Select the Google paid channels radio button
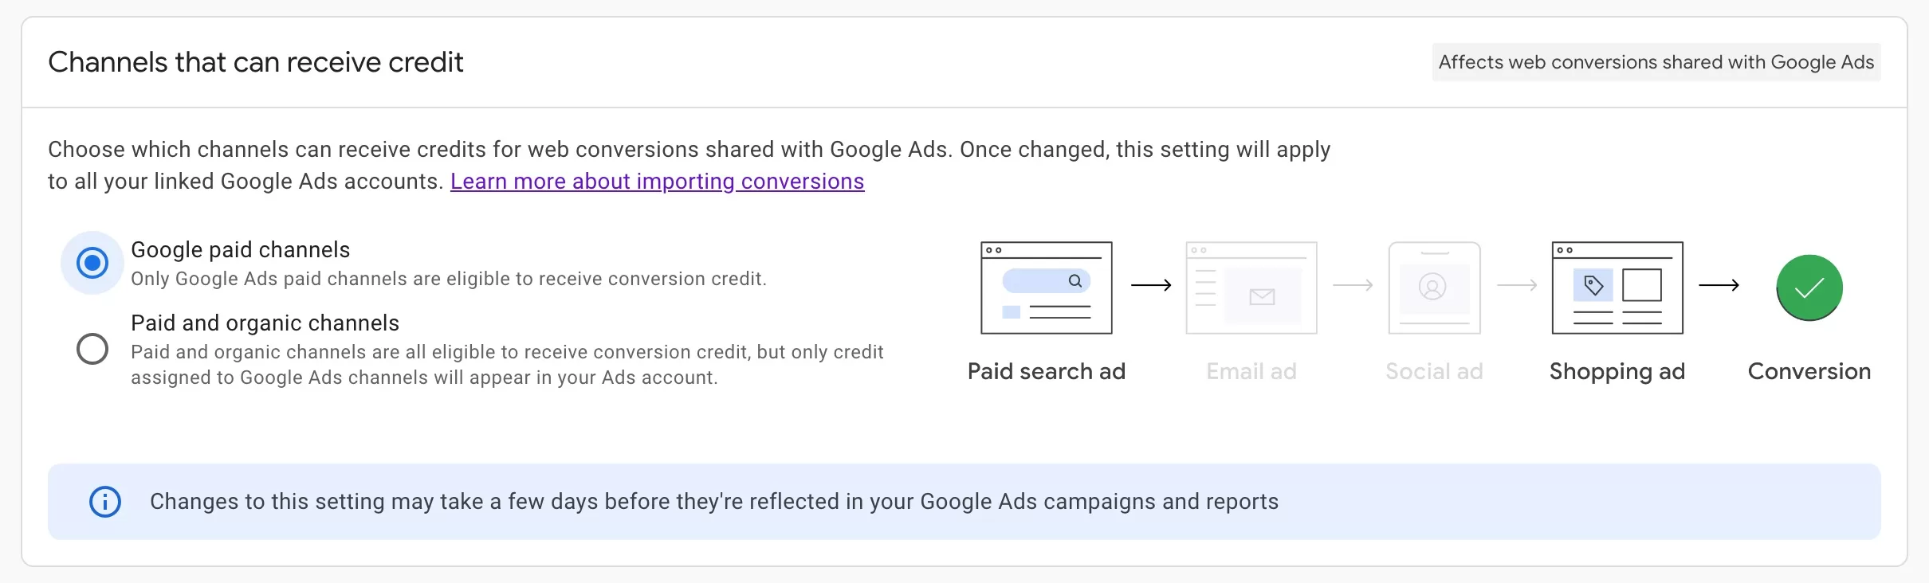 point(92,262)
